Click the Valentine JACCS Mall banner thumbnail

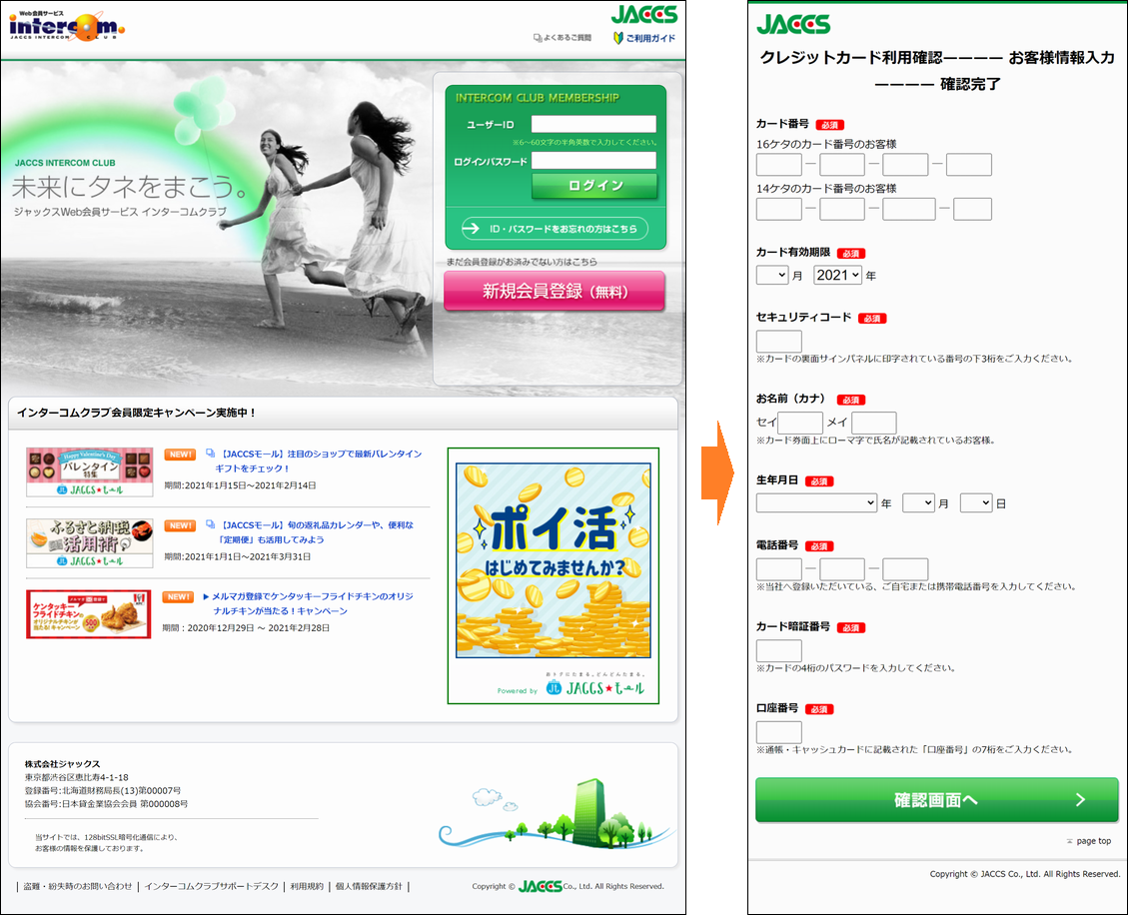pos(89,471)
